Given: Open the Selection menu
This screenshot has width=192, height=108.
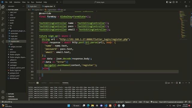Looking at the screenshot, I should (17, 2).
